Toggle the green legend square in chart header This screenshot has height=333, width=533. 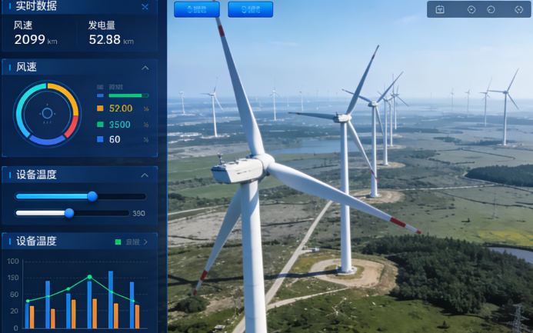pyautogui.click(x=118, y=241)
